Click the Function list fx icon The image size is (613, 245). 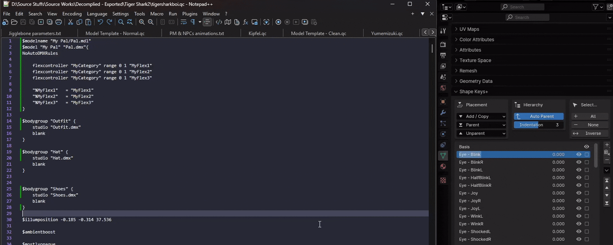coord(246,22)
